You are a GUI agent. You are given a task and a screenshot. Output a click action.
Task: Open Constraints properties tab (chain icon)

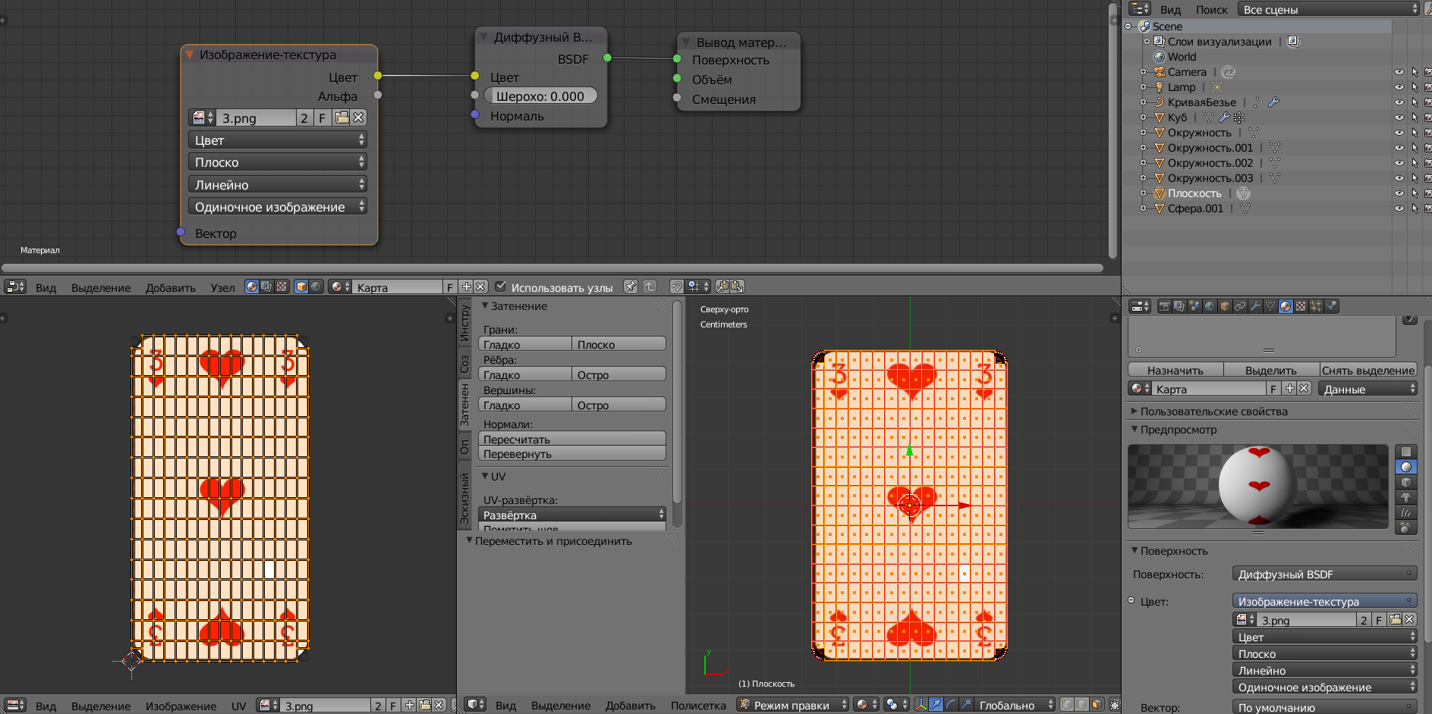[x=1240, y=306]
